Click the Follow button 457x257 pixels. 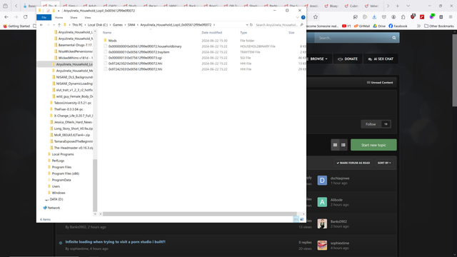tap(376, 124)
